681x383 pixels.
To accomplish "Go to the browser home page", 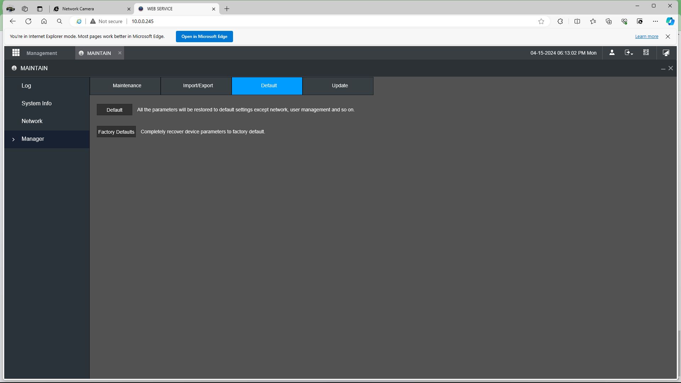I will [44, 21].
